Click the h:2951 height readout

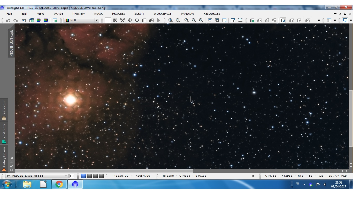287,176
